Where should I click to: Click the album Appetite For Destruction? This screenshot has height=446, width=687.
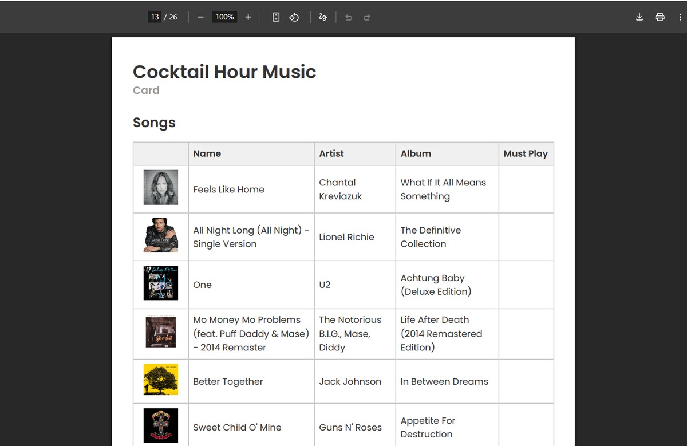(x=428, y=427)
